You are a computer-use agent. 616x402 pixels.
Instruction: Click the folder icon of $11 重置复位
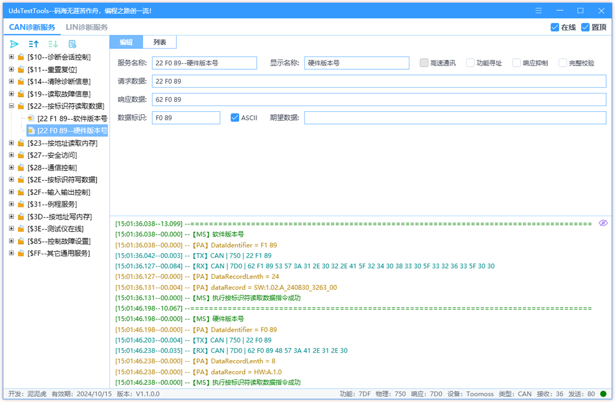[x=21, y=70]
